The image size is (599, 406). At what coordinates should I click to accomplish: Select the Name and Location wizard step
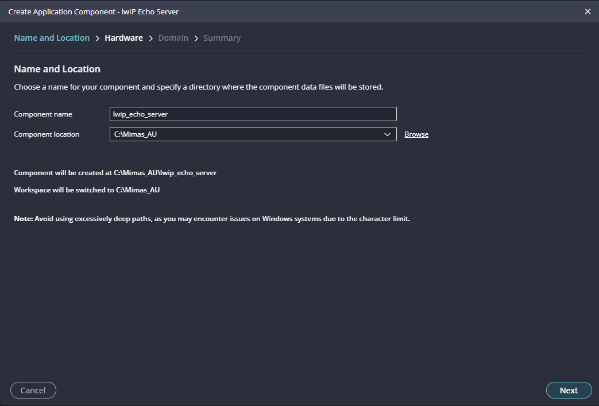[52, 38]
